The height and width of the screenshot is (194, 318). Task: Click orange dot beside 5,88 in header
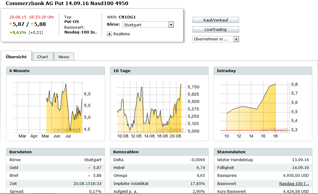click(32, 24)
